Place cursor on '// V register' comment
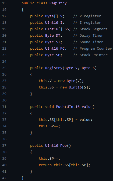This screenshot has width=113, height=181. click(x=87, y=16)
